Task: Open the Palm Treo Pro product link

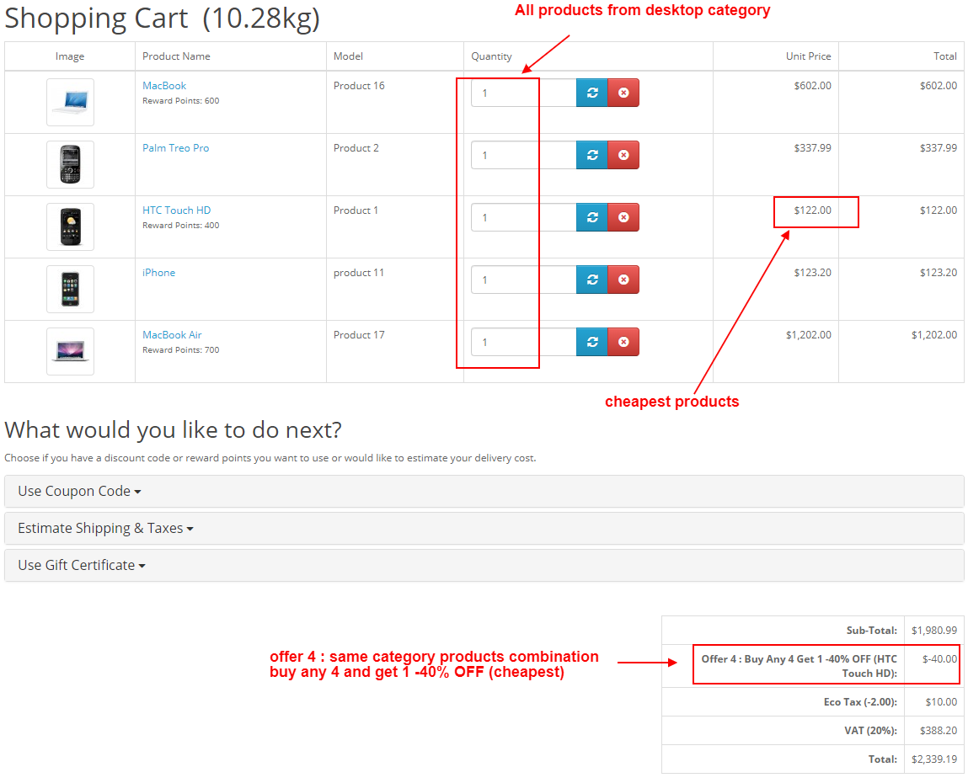Action: pos(176,148)
